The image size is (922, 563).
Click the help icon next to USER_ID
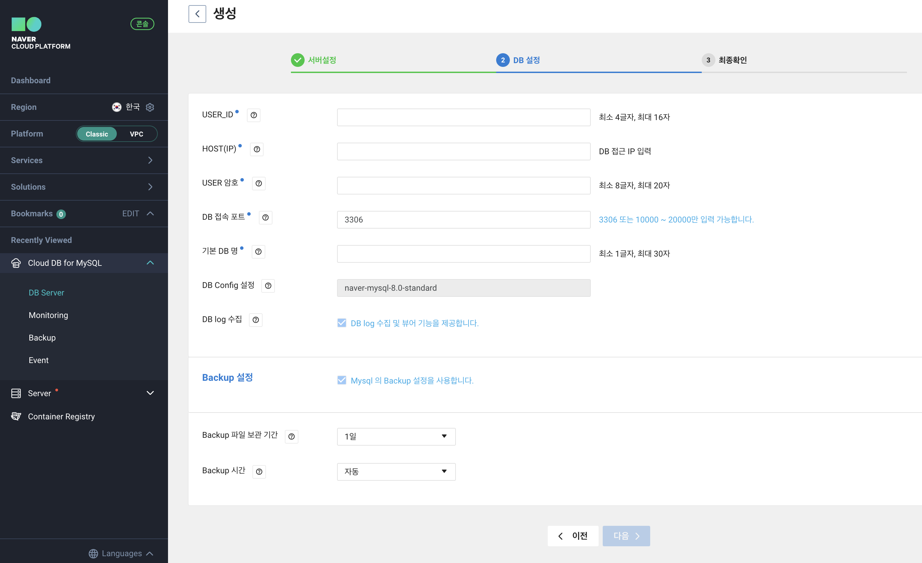pyautogui.click(x=254, y=115)
